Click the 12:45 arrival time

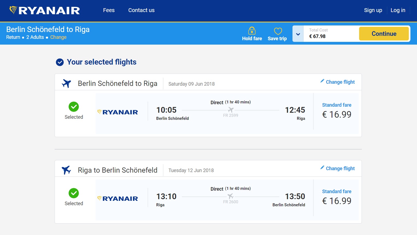coord(295,110)
